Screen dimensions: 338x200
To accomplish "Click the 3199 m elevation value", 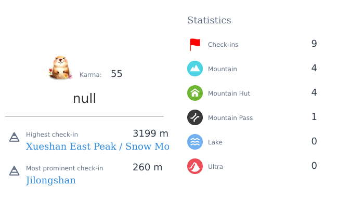I will [150, 134].
